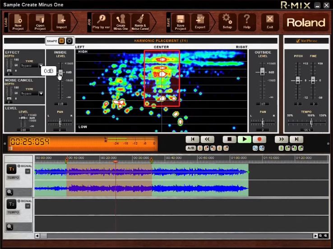Toggle TEMPO button on track T2
The height and width of the screenshot is (249, 333).
point(13,213)
